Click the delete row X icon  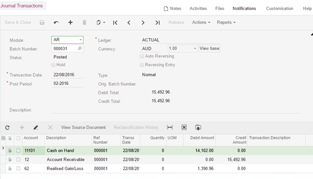50,128
